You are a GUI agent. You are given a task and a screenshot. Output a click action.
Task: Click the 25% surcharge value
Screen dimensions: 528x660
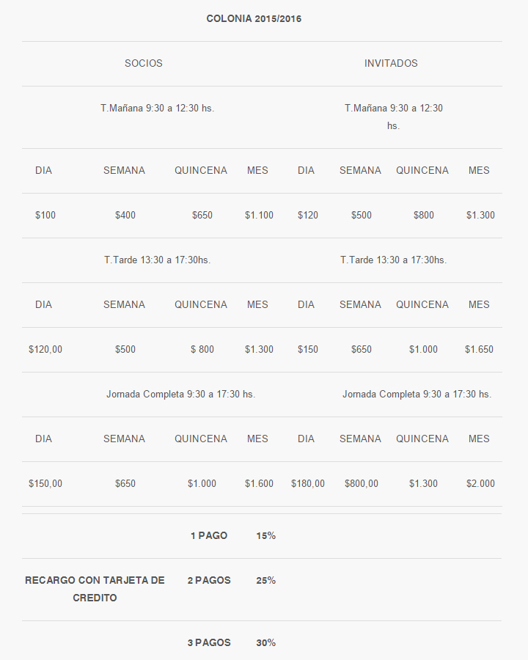click(266, 581)
